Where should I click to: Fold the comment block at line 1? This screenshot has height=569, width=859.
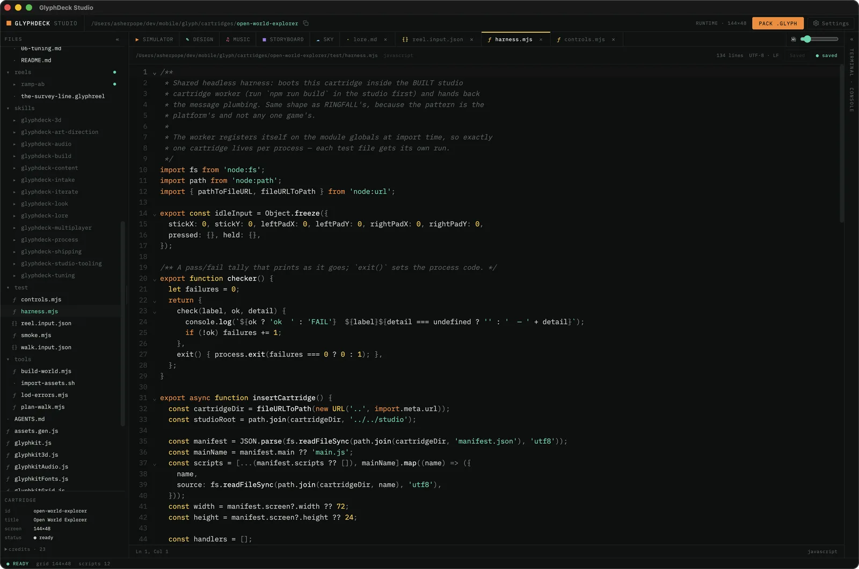click(x=155, y=73)
